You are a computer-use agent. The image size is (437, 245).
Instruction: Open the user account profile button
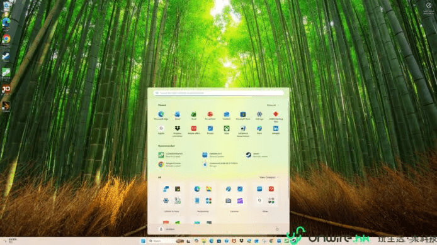(167, 229)
